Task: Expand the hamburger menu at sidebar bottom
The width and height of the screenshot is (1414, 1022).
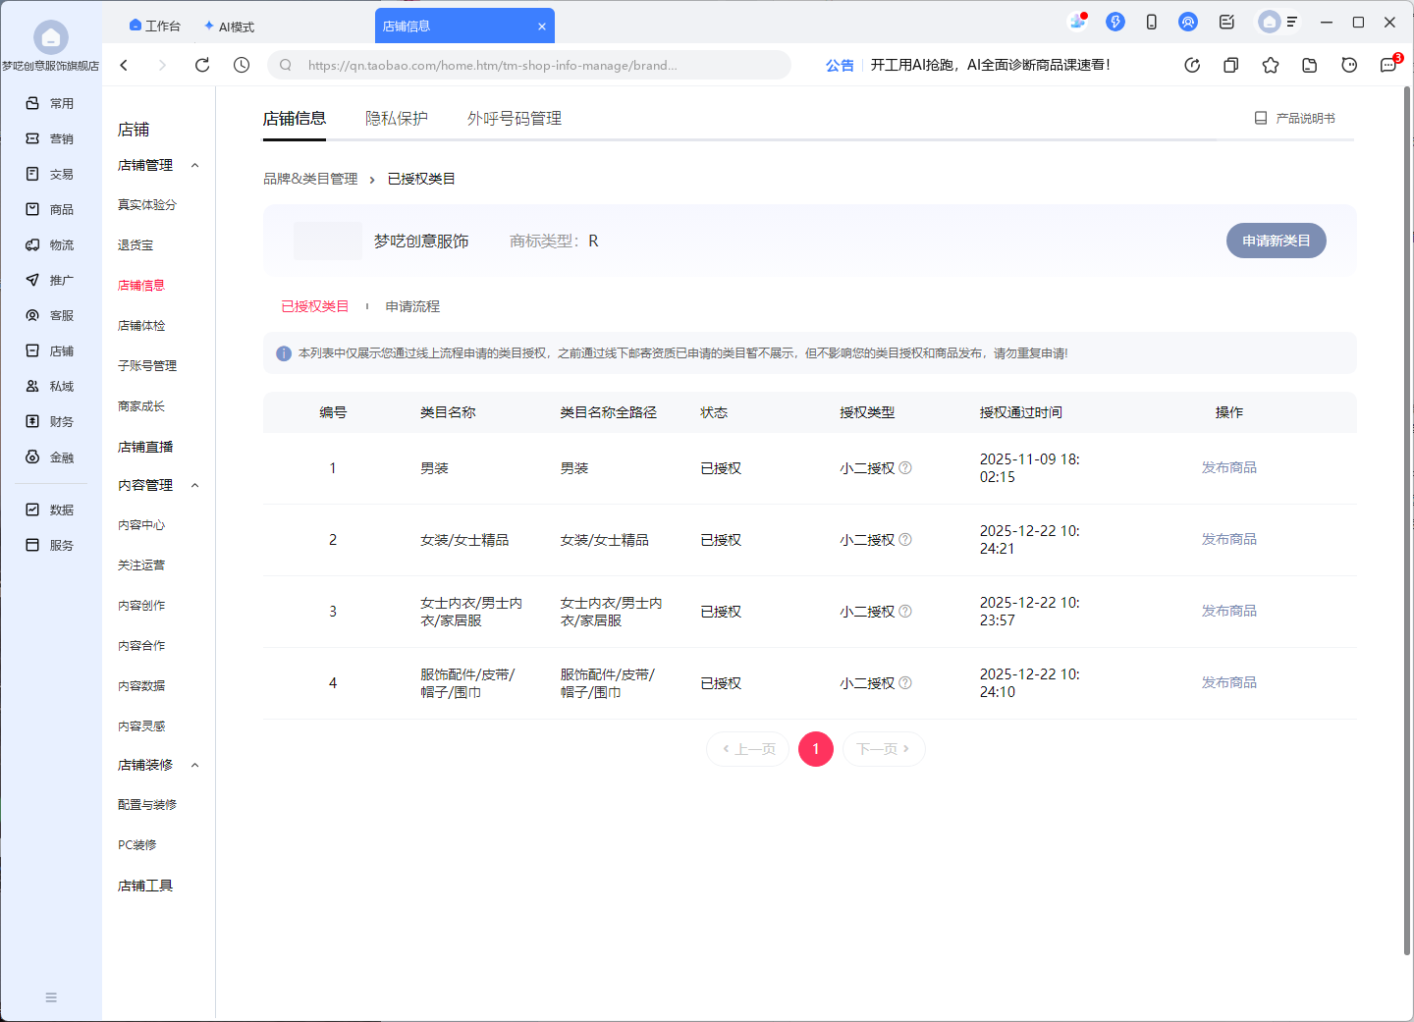Action: point(51,997)
